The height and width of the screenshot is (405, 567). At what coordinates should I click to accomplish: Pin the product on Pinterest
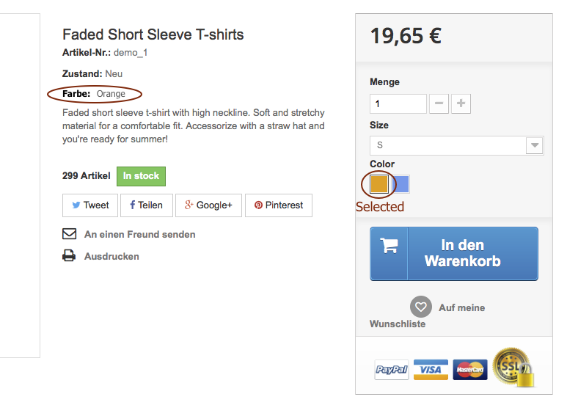(279, 205)
